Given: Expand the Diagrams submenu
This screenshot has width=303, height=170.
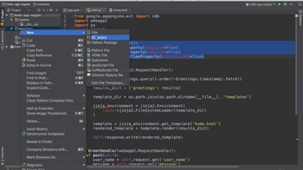Looking at the screenshot, I should [53, 165].
